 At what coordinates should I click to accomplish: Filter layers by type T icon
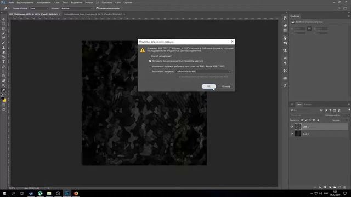click(330, 111)
